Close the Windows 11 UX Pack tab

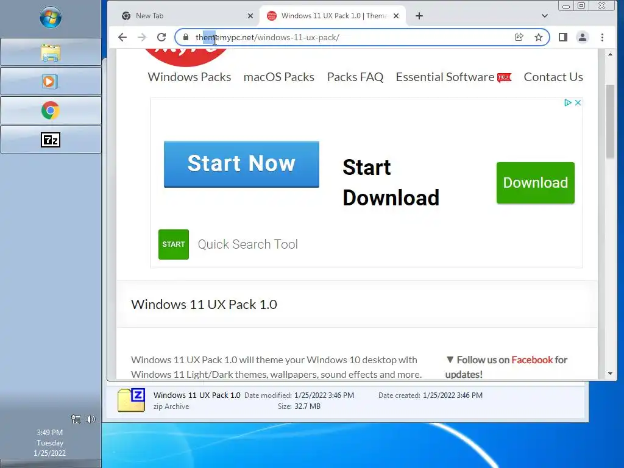coord(396,16)
